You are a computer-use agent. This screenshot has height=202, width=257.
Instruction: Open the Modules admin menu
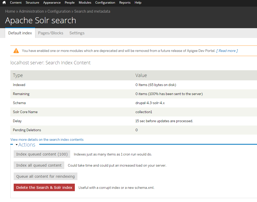(x=85, y=3)
